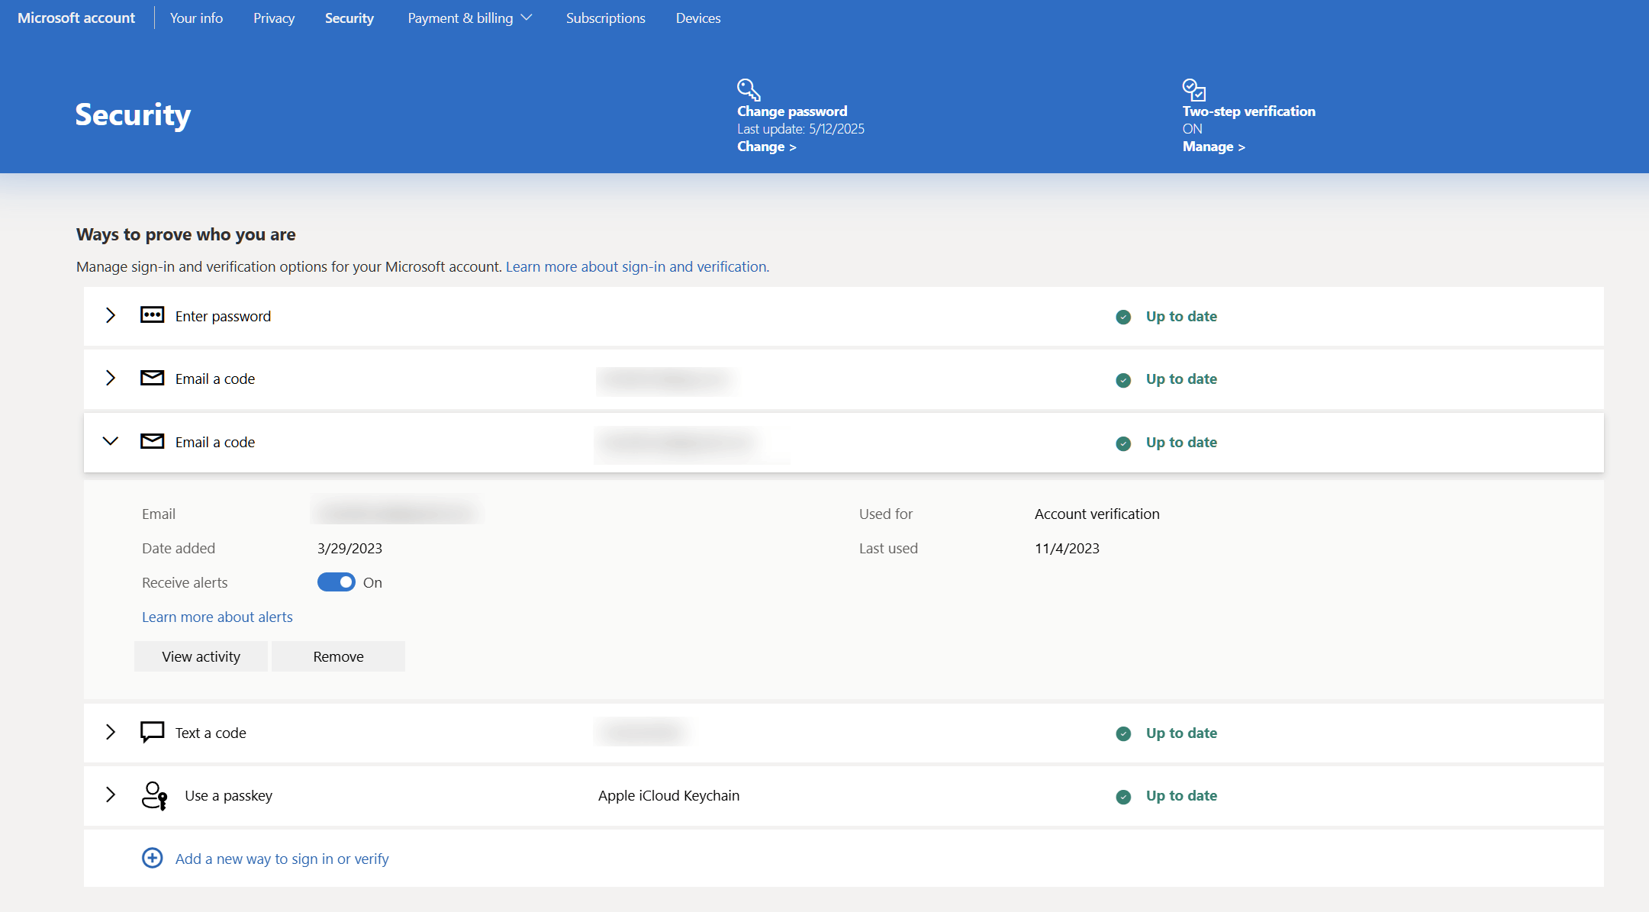Click the plus icon next to Add a new way
The height and width of the screenshot is (912, 1649).
pyautogui.click(x=152, y=858)
